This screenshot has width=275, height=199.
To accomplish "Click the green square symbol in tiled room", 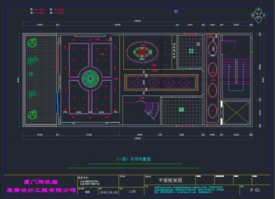I will point(181,110).
